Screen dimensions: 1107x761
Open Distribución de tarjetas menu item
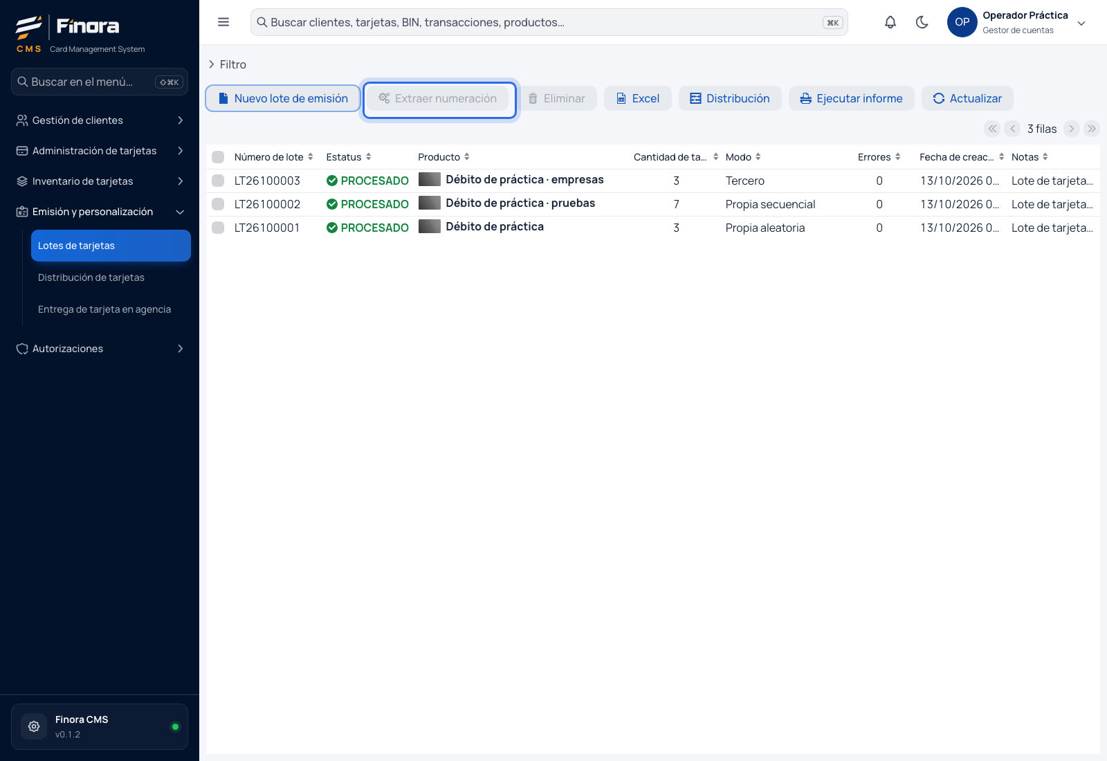point(111,277)
